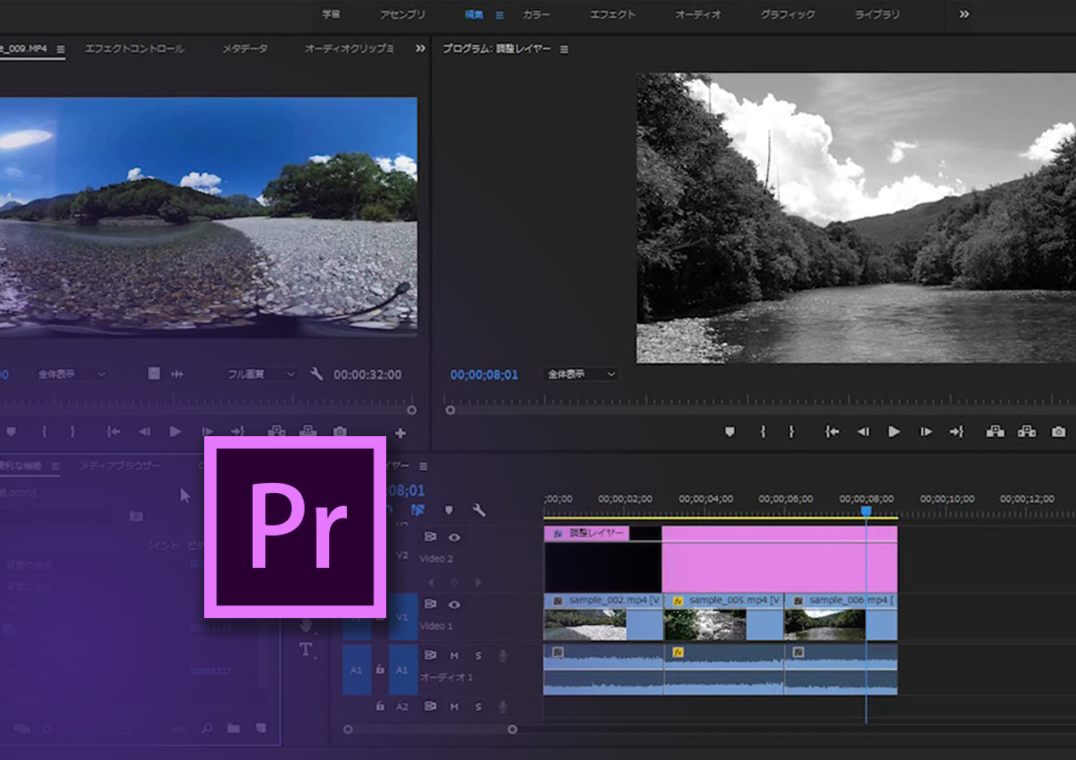Play the sequence in Program monitor
The width and height of the screenshot is (1076, 760).
(894, 432)
